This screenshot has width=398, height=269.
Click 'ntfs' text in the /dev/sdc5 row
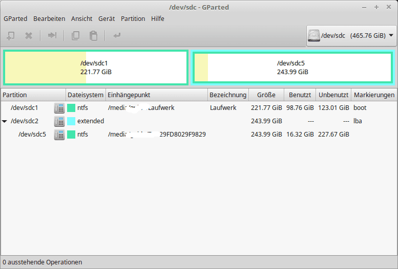click(x=82, y=134)
